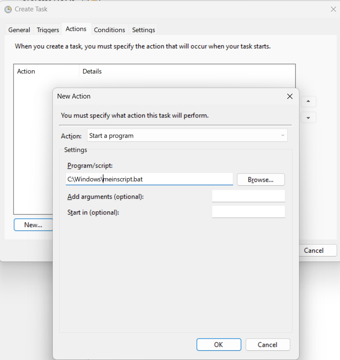Image resolution: width=340 pixels, height=360 pixels.
Task: Cancel the Create Task window
Action: pyautogui.click(x=318, y=251)
